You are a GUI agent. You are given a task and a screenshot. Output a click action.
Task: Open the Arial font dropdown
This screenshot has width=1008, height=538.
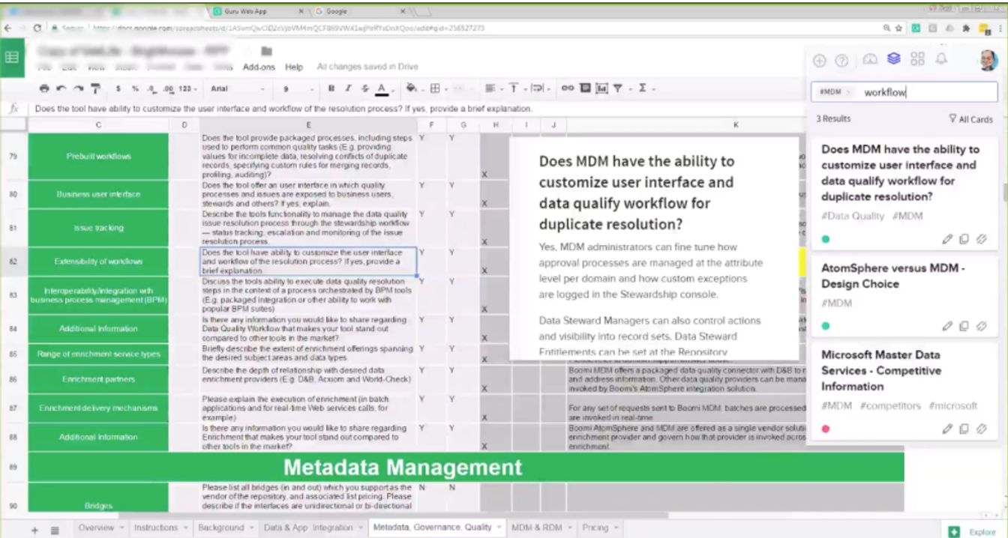(237, 88)
